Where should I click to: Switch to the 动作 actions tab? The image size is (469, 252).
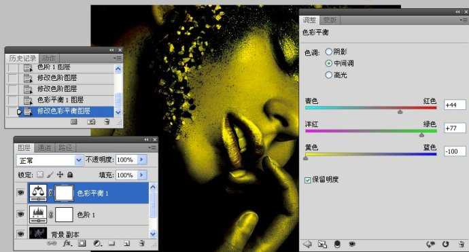[49, 58]
